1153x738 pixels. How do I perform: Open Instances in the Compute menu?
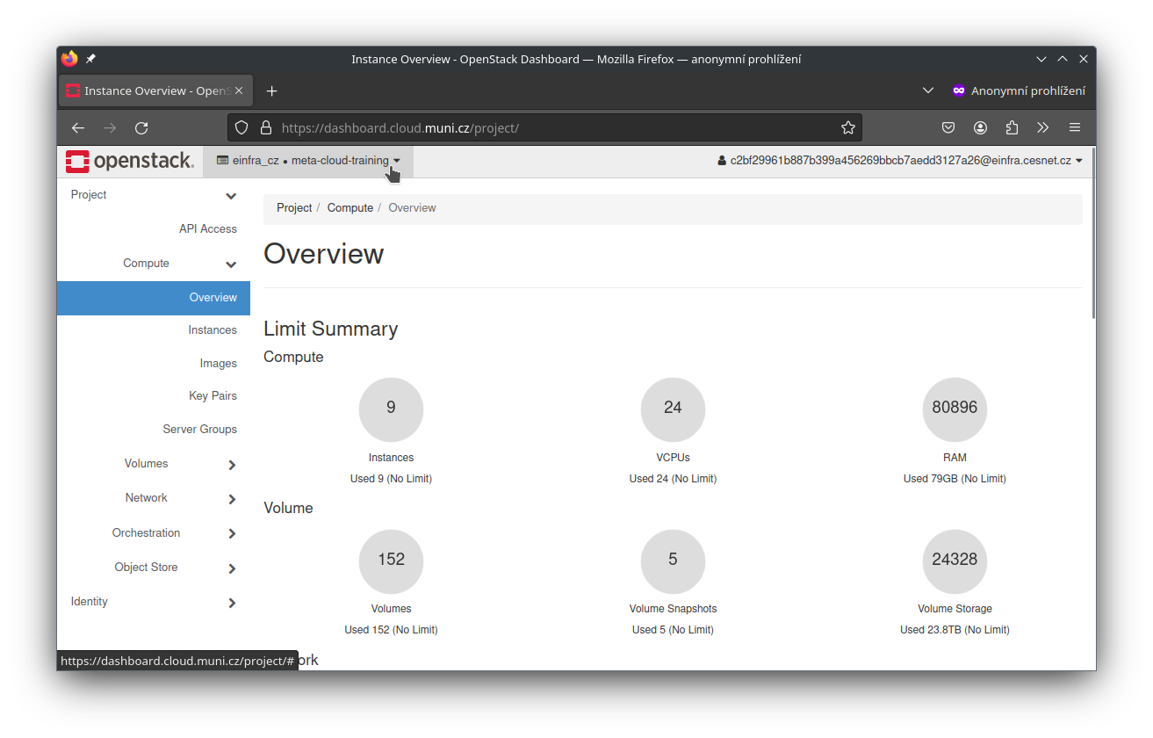[x=213, y=330]
